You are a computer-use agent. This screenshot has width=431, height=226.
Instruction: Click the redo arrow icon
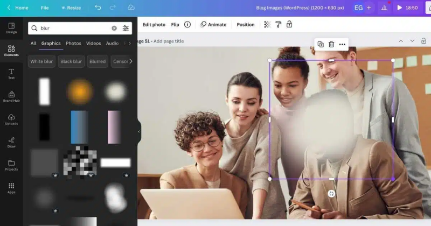tap(113, 8)
